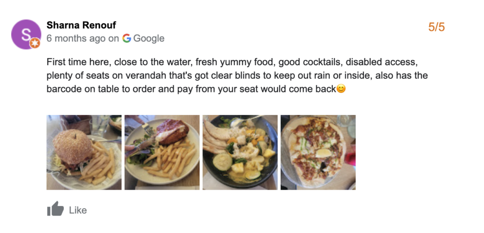The height and width of the screenshot is (233, 484).
Task: View the pizza photo thumbnail
Action: [x=318, y=152]
